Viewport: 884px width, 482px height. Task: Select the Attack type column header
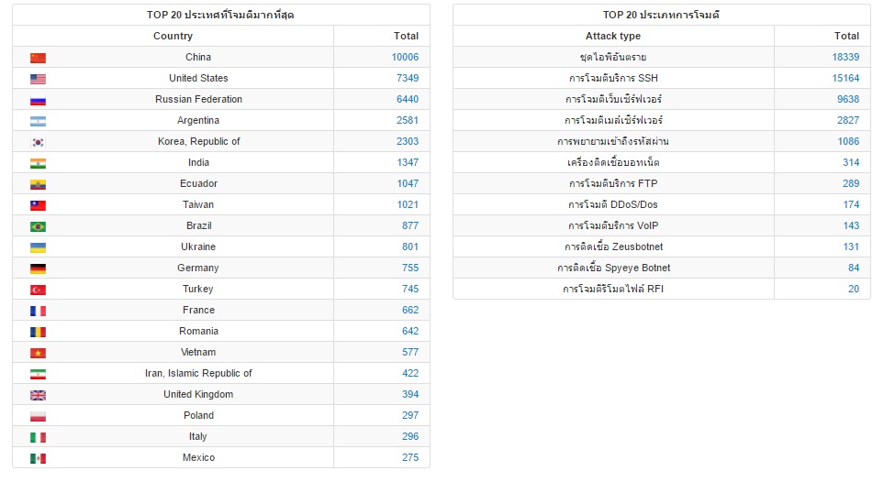pyautogui.click(x=613, y=36)
